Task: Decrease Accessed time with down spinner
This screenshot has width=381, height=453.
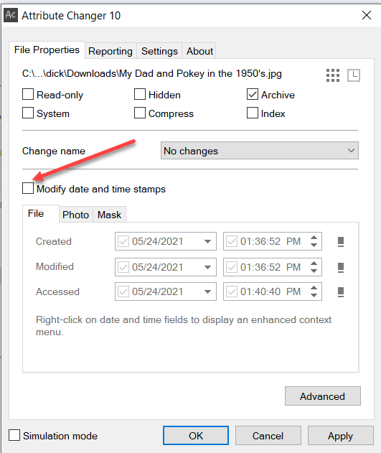Action: (x=314, y=295)
